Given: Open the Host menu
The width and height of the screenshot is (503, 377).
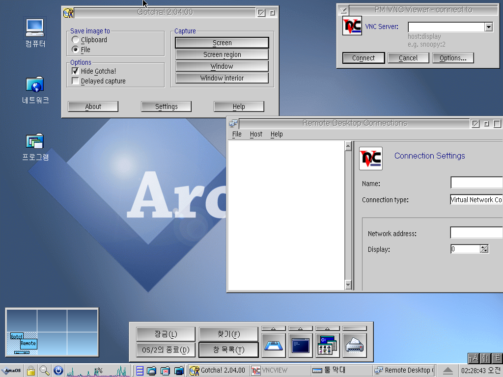Looking at the screenshot, I should pos(256,134).
